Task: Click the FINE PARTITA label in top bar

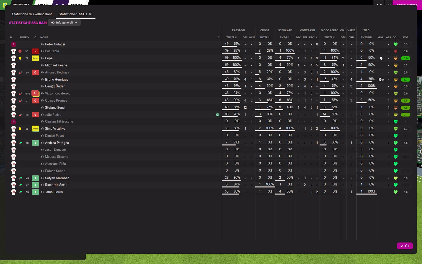Action: click(x=21, y=5)
